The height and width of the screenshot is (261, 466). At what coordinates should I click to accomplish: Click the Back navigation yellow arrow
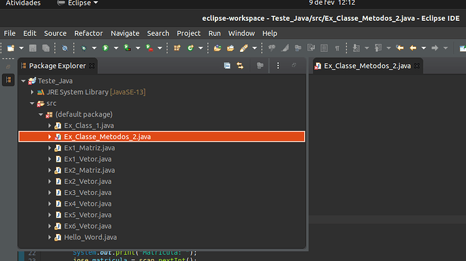click(x=413, y=48)
